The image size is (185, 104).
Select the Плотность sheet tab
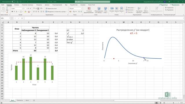[x=20, y=100]
